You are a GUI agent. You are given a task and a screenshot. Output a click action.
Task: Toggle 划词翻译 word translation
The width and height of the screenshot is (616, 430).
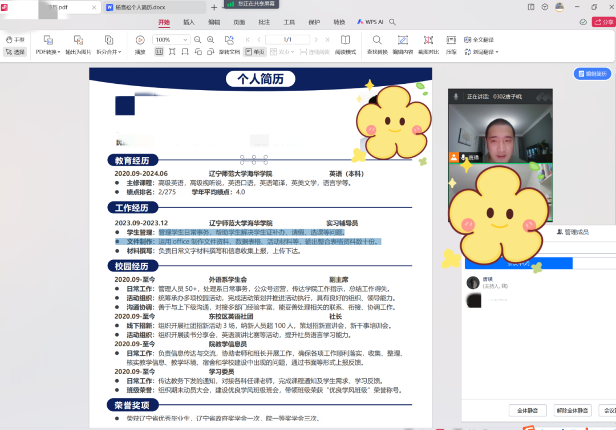tap(479, 52)
